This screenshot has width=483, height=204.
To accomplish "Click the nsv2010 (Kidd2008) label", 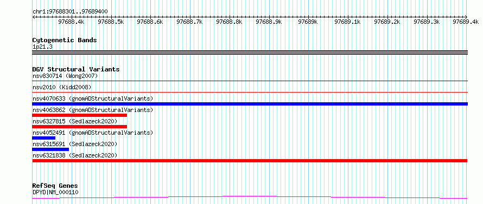I will point(62,87).
